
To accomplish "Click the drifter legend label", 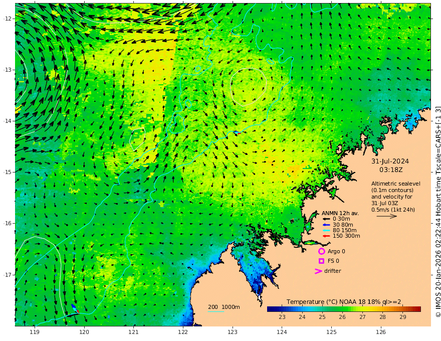I will [333, 271].
